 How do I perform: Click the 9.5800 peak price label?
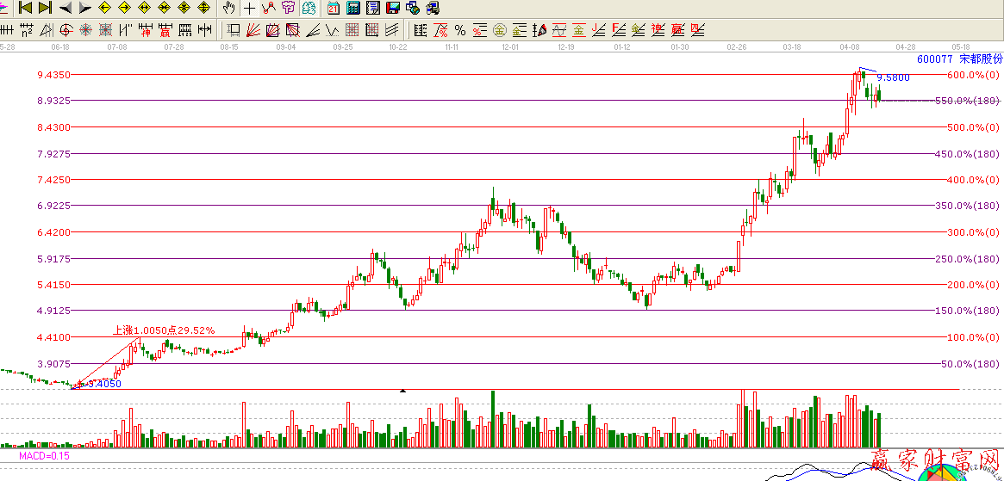point(893,77)
